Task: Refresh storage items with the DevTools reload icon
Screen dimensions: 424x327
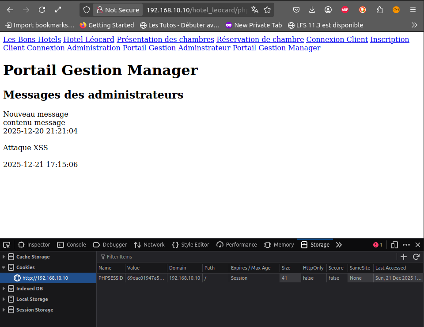Action: pos(416,257)
